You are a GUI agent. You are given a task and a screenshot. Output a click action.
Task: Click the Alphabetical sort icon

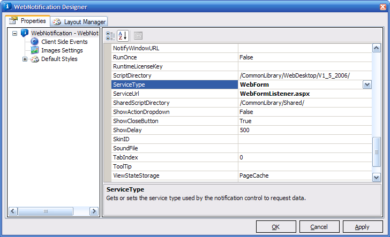pos(123,36)
